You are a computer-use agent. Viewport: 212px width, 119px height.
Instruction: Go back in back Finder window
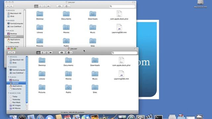point(8,6)
